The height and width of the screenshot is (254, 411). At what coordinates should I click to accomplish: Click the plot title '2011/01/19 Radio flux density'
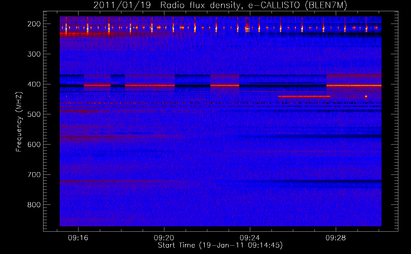[220, 5]
